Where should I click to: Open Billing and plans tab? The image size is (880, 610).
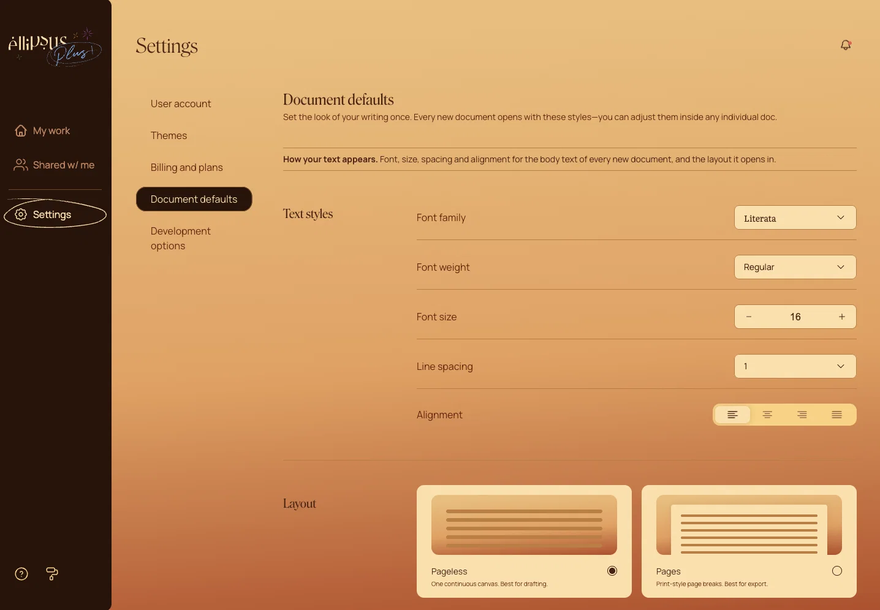187,168
